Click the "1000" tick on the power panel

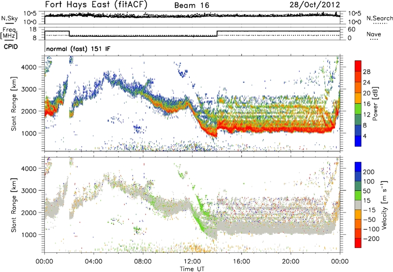coord(28,133)
